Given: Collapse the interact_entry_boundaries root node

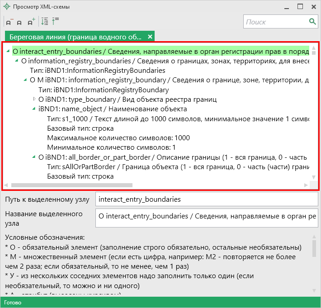Looking at the screenshot, I should coord(9,52).
